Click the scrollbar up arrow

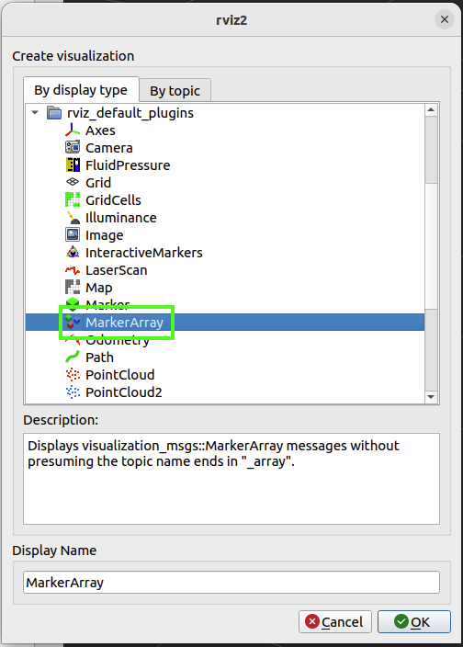tap(431, 109)
